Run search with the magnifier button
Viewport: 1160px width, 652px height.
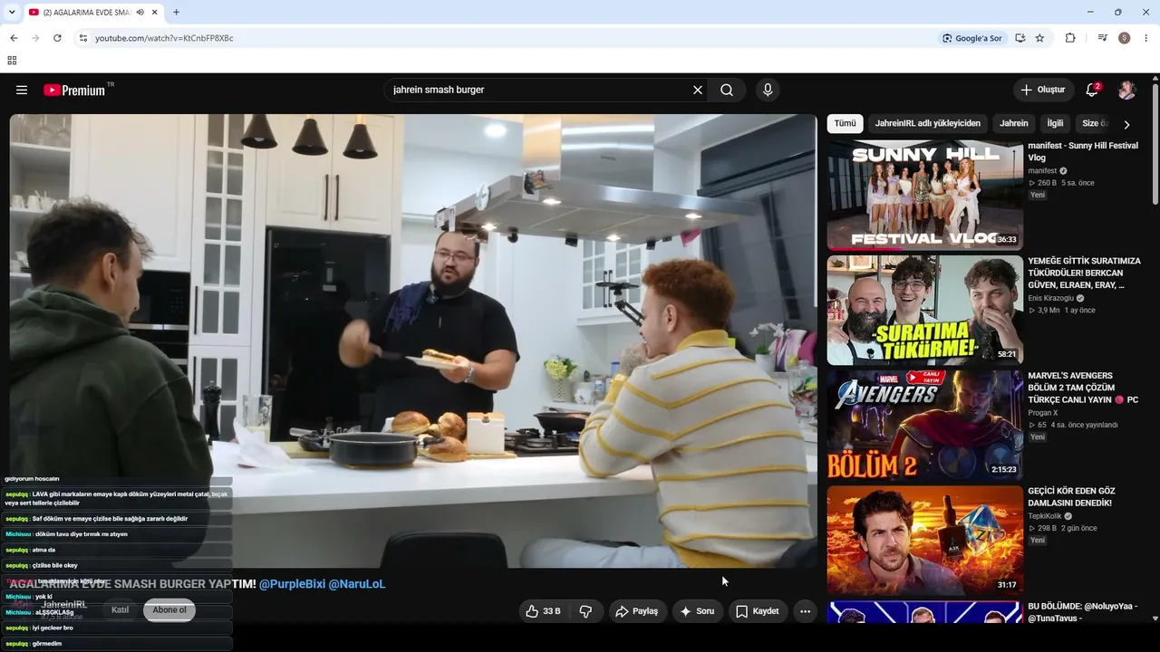pyautogui.click(x=727, y=90)
